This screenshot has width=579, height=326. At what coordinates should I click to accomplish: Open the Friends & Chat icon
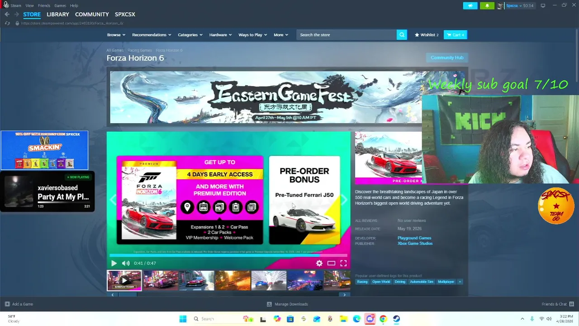click(x=572, y=304)
